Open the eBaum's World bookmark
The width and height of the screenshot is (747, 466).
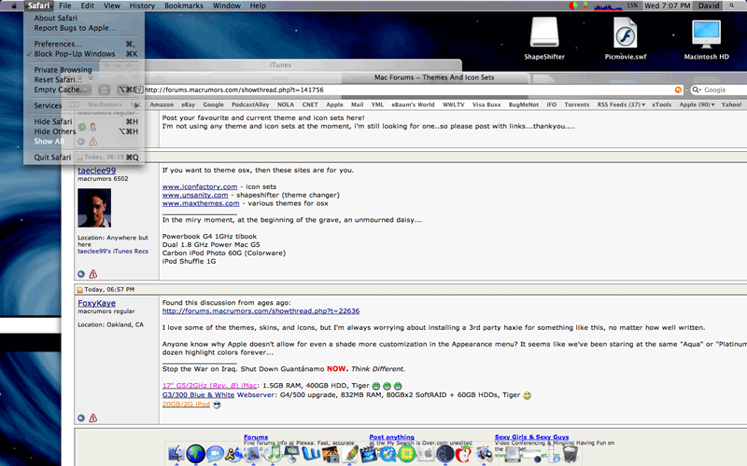[x=413, y=104]
